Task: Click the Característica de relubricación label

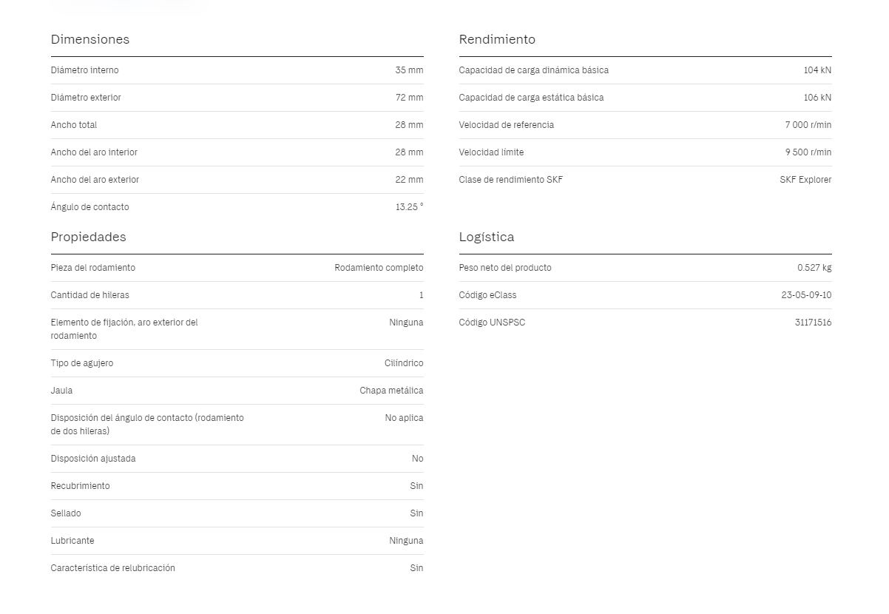Action: point(112,568)
